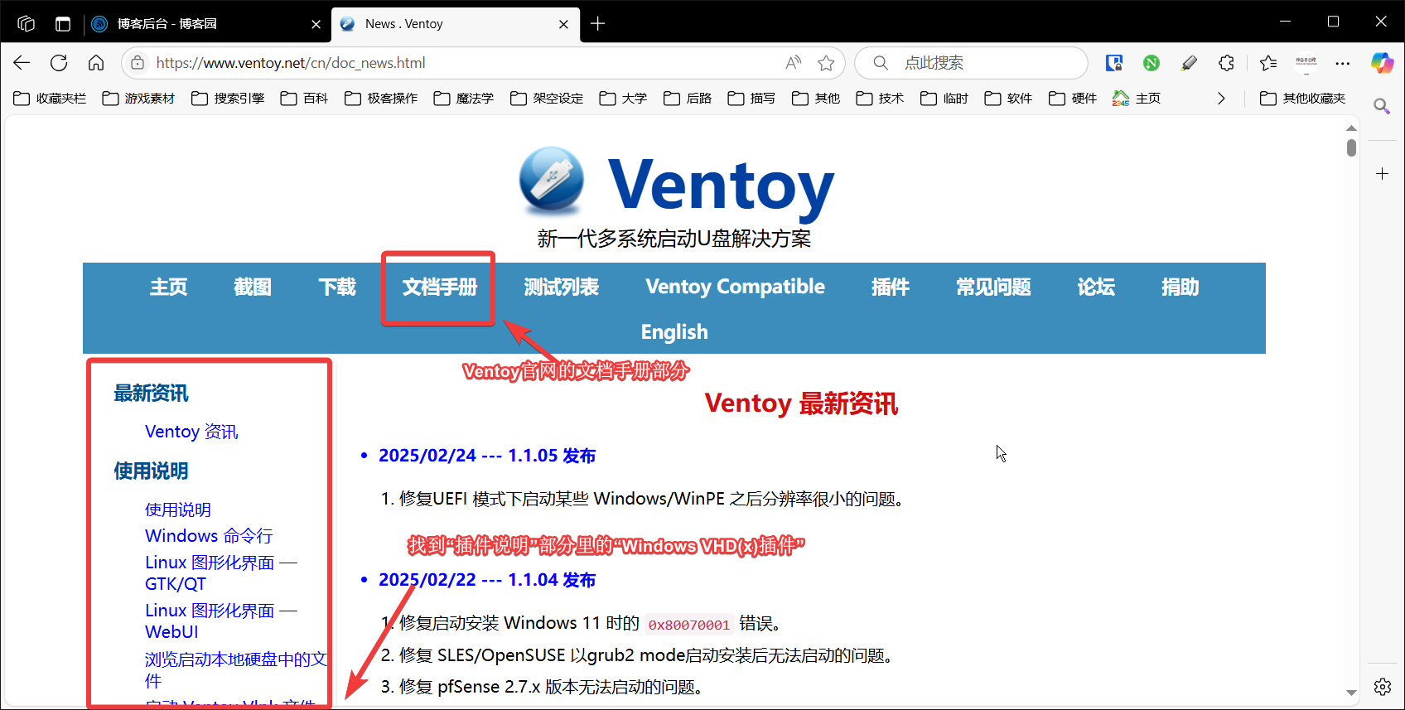Expand the bookmarks bar overflow chevron
Image resolution: width=1405 pixels, height=710 pixels.
pos(1221,99)
